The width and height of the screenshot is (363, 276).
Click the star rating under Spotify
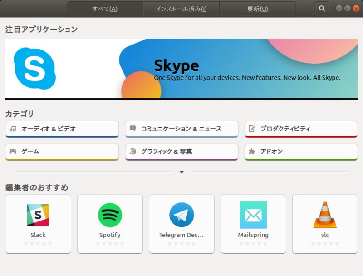tap(110, 243)
